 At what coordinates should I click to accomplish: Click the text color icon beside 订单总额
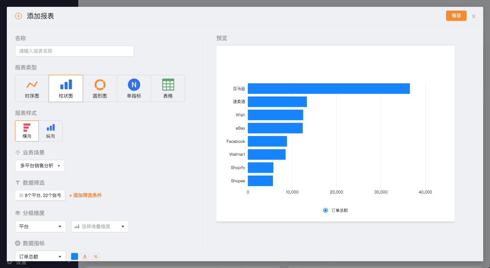coord(85,256)
